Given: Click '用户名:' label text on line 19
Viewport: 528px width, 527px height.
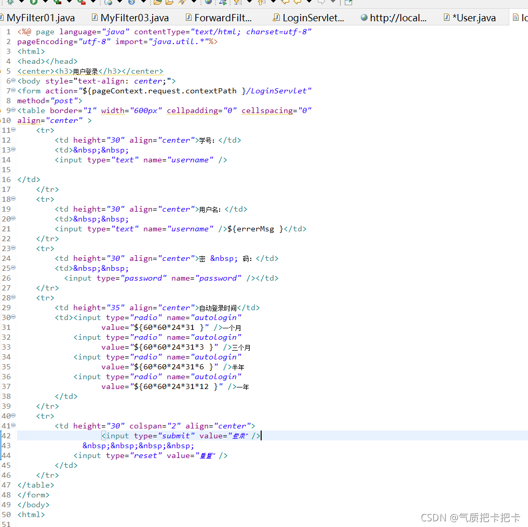Looking at the screenshot, I should (210, 210).
